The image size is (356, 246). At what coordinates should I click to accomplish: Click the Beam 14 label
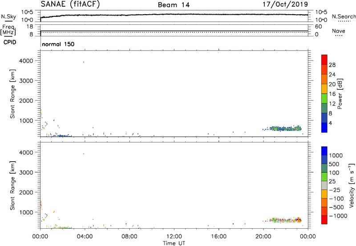(x=174, y=5)
